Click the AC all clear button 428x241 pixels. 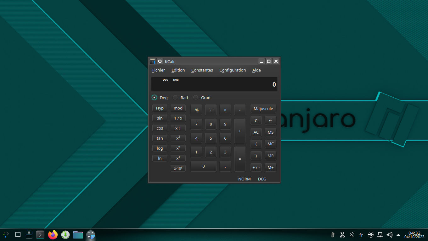pyautogui.click(x=256, y=132)
